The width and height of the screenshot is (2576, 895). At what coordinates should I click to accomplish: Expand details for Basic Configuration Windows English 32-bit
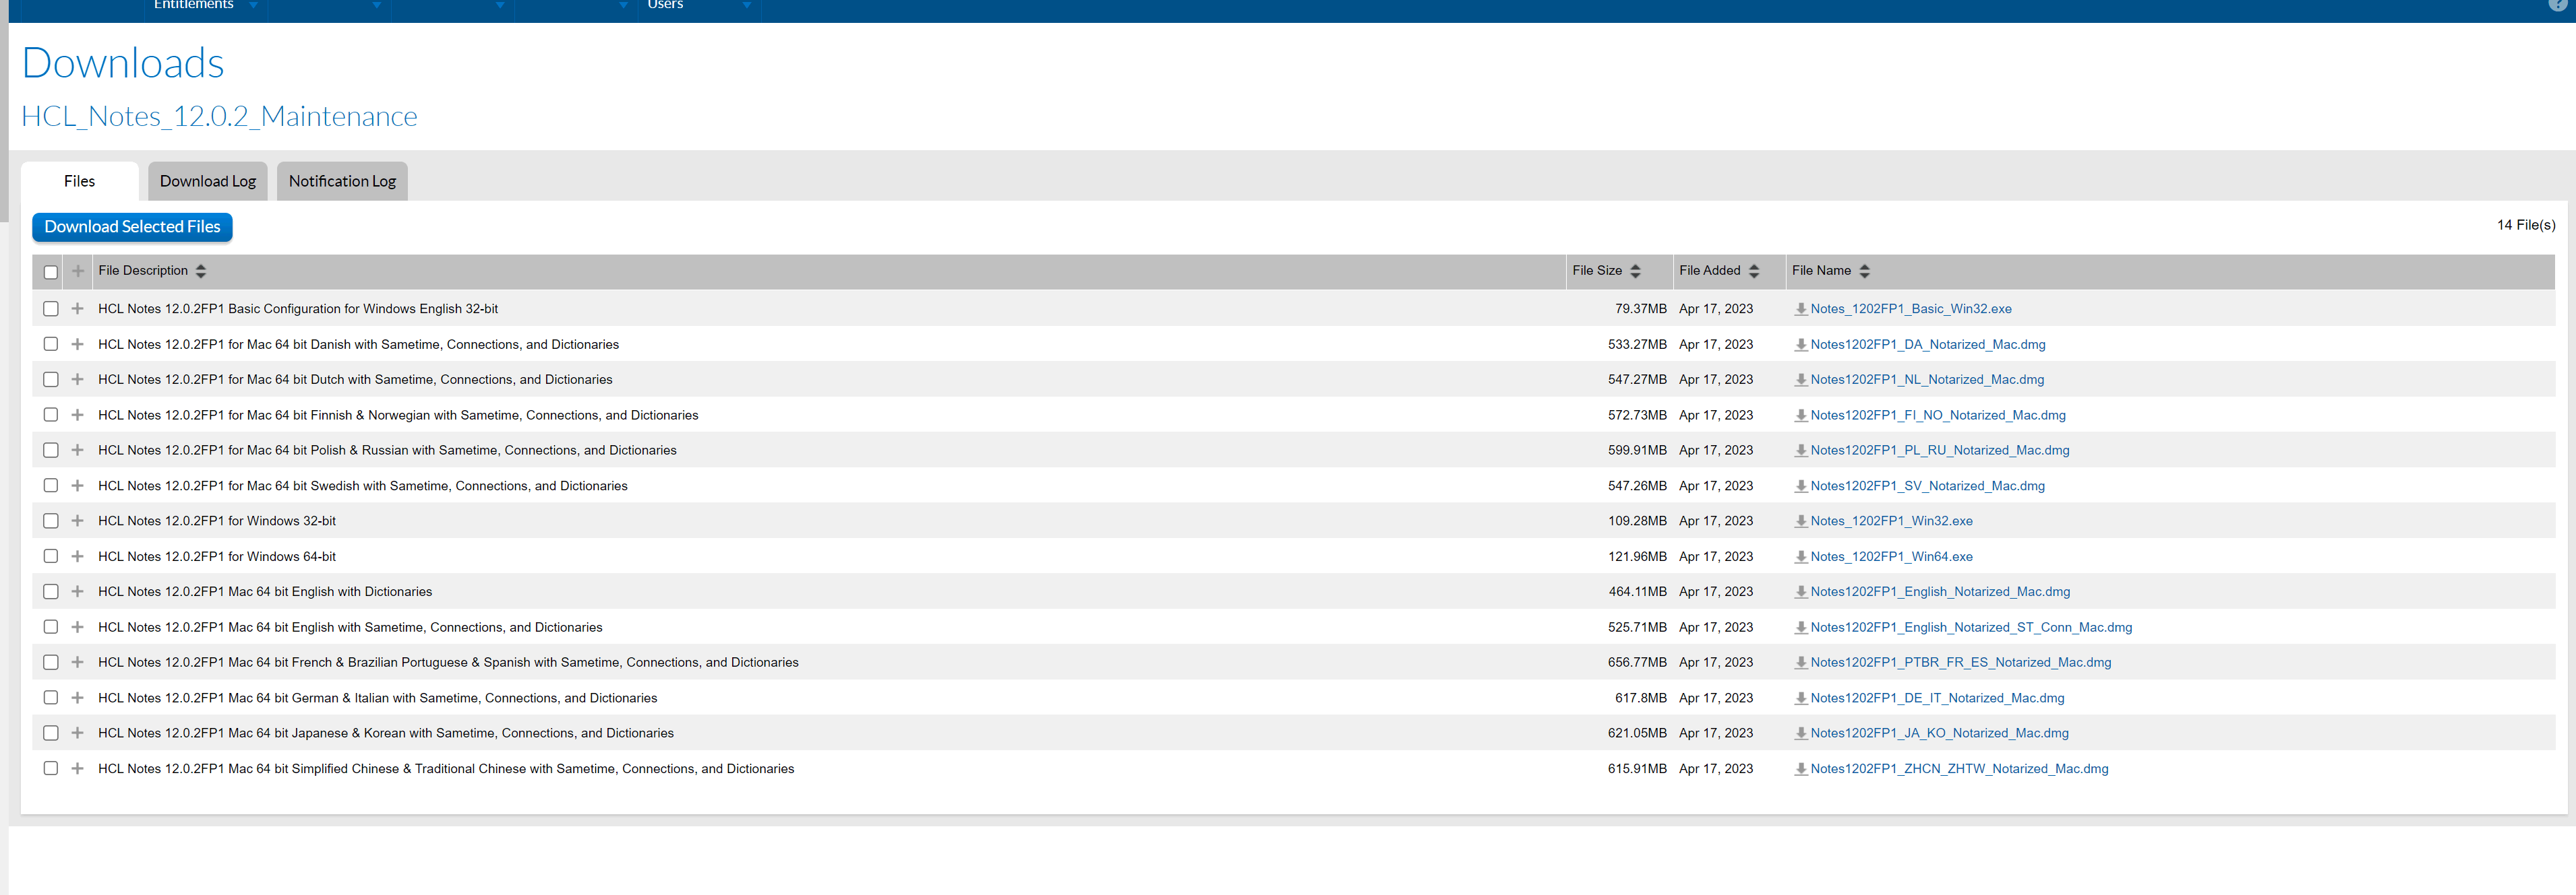click(x=77, y=308)
